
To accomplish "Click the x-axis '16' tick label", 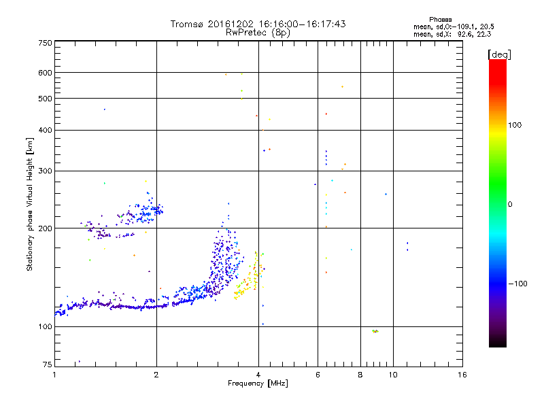I will point(462,375).
